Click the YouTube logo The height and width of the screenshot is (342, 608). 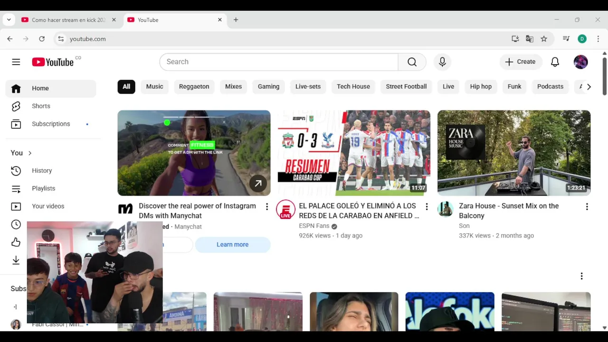click(x=53, y=62)
